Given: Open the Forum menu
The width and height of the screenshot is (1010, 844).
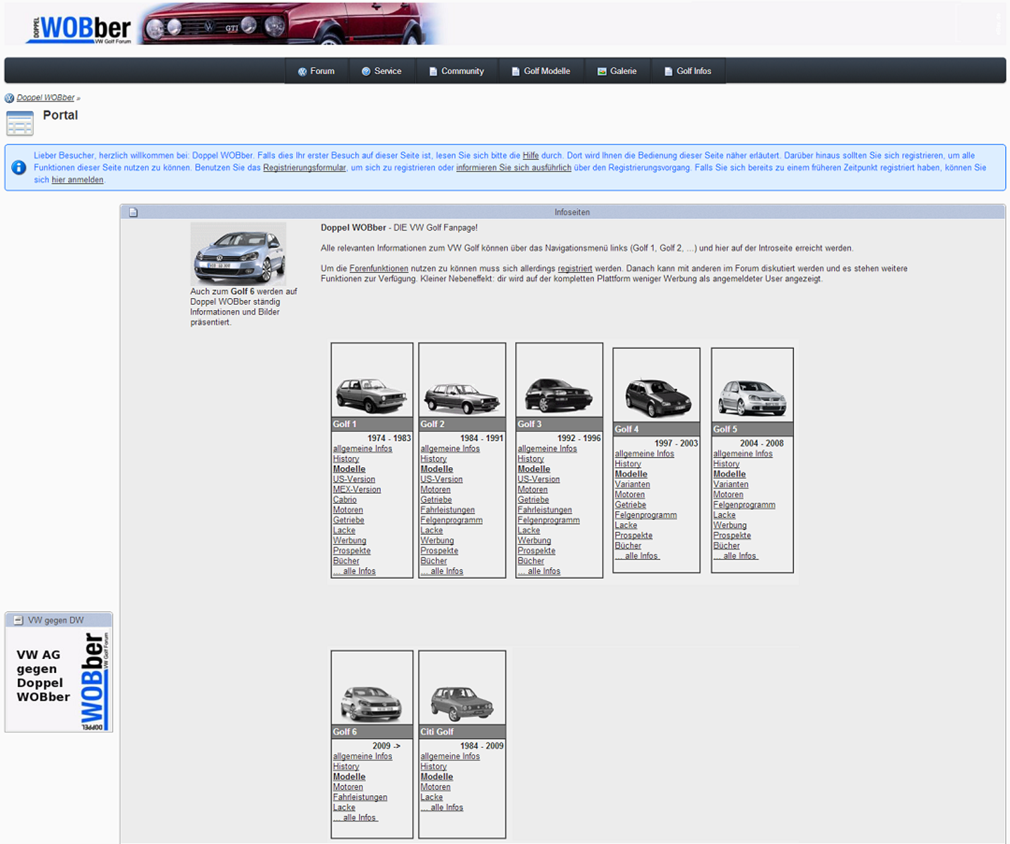Looking at the screenshot, I should click(316, 71).
